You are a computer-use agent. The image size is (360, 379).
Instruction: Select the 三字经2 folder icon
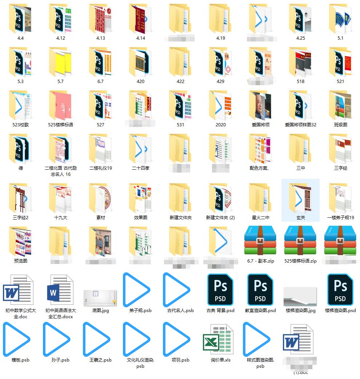(x=20, y=198)
